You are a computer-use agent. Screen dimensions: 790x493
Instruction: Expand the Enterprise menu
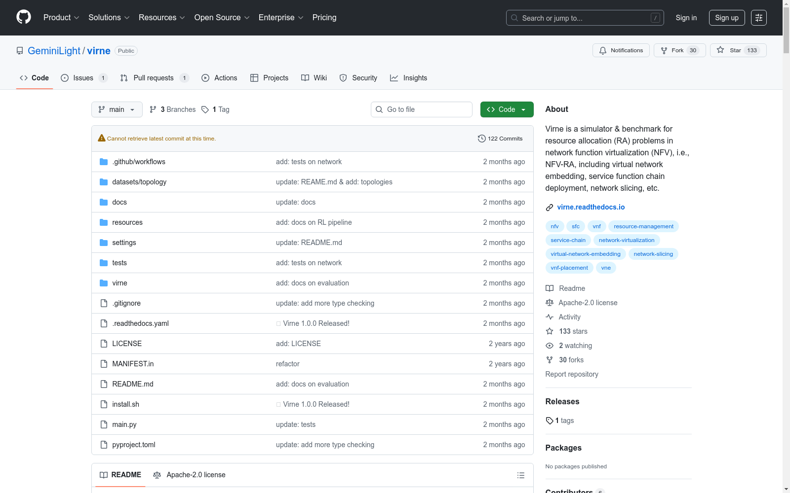pos(281,17)
